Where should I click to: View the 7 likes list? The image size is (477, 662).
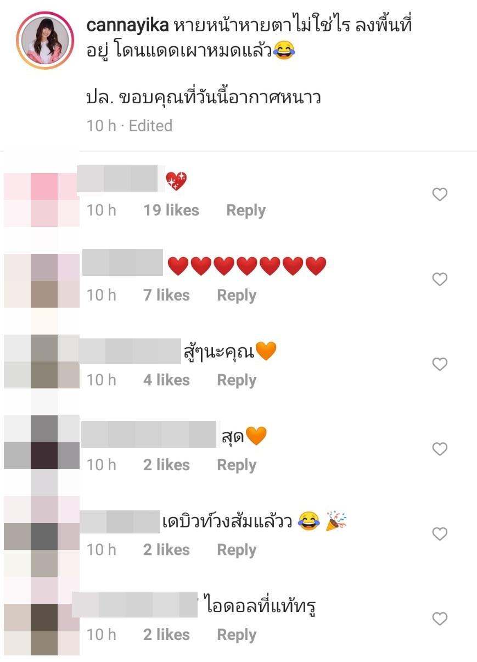(166, 295)
